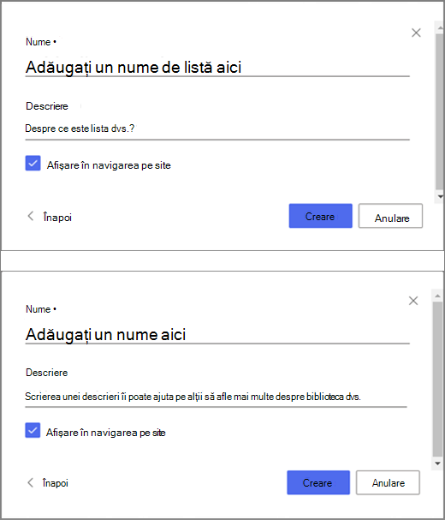The width and height of the screenshot is (445, 520).
Task: Click back chevron next to top Înapoi
Action: [31, 216]
